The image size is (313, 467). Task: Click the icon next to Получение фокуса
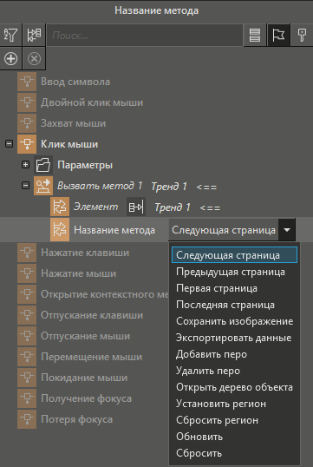click(27, 398)
